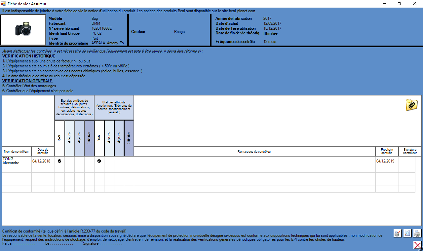Toggle the security attributes RAS check mark

[59, 161]
